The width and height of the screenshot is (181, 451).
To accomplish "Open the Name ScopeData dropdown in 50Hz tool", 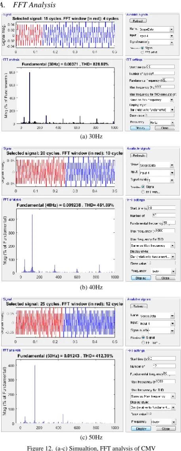I will point(156,316).
